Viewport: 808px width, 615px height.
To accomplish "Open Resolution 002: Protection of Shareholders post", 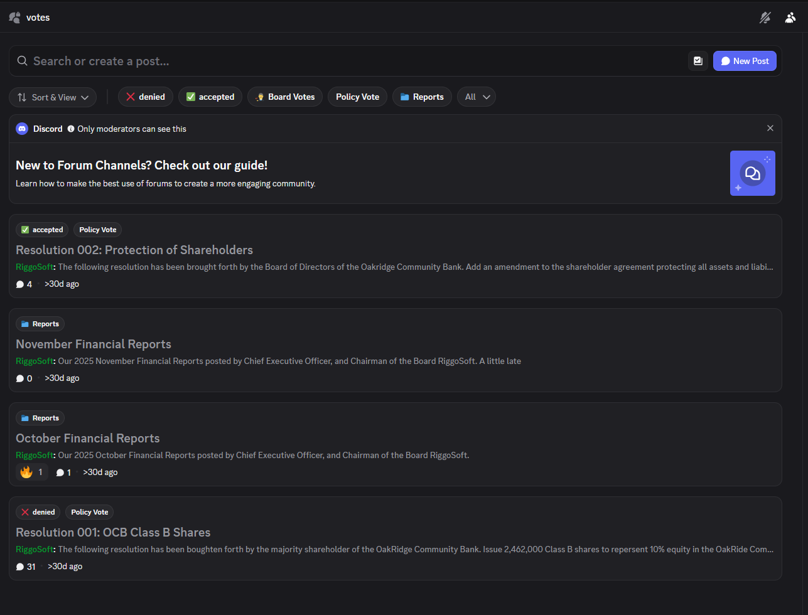I will (x=134, y=250).
